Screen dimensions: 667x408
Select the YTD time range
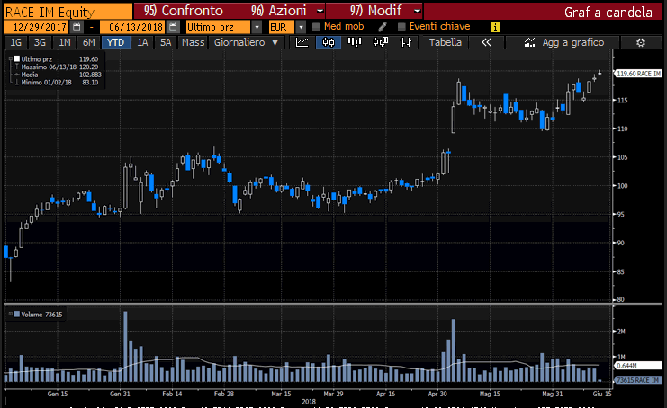coord(116,42)
